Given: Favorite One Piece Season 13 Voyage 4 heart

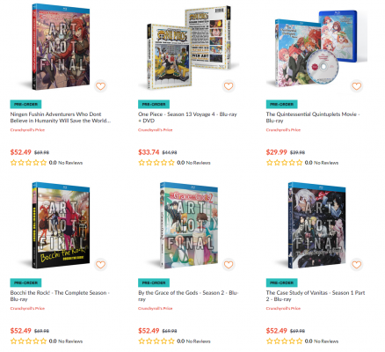Looking at the screenshot, I should [x=229, y=86].
